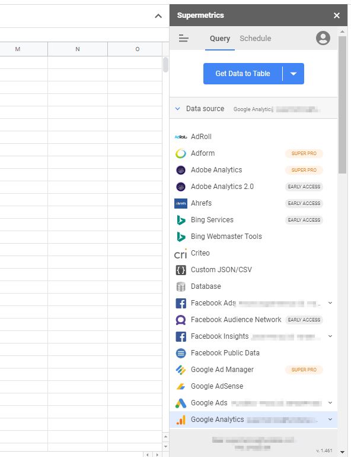Select the Google Analytics bar chart icon
The height and width of the screenshot is (457, 351).
click(x=181, y=420)
